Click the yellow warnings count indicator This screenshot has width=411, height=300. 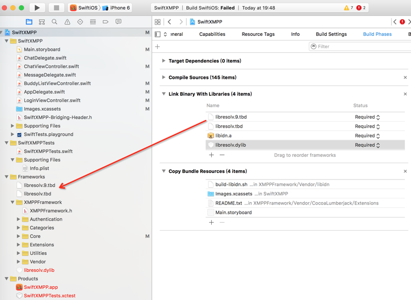[348, 8]
